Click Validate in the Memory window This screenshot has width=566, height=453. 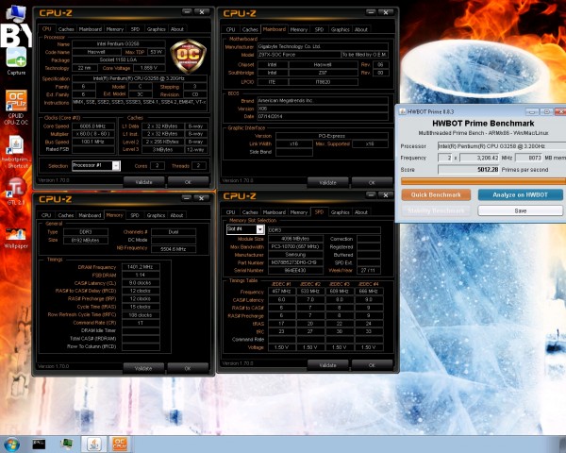click(143, 368)
